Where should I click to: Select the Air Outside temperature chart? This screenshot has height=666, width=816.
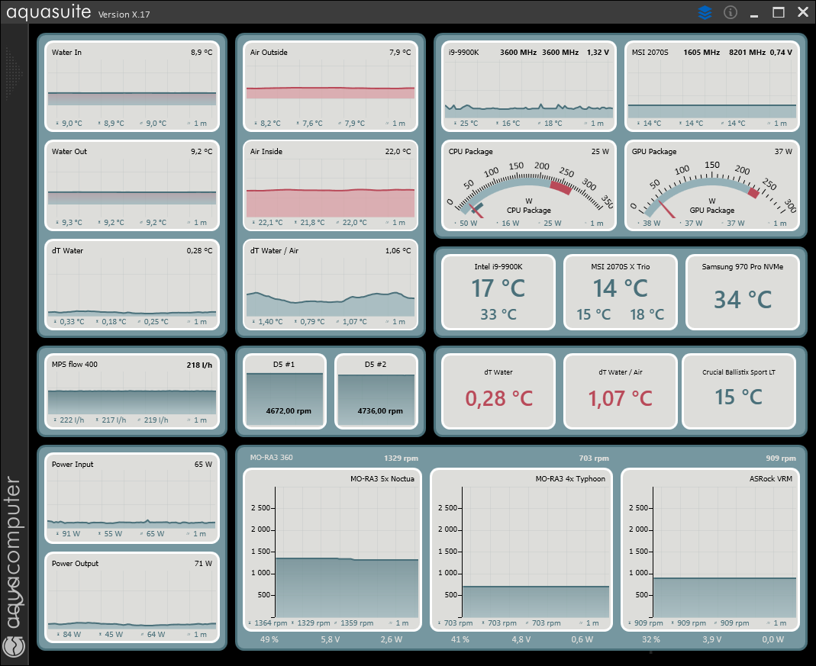click(331, 87)
